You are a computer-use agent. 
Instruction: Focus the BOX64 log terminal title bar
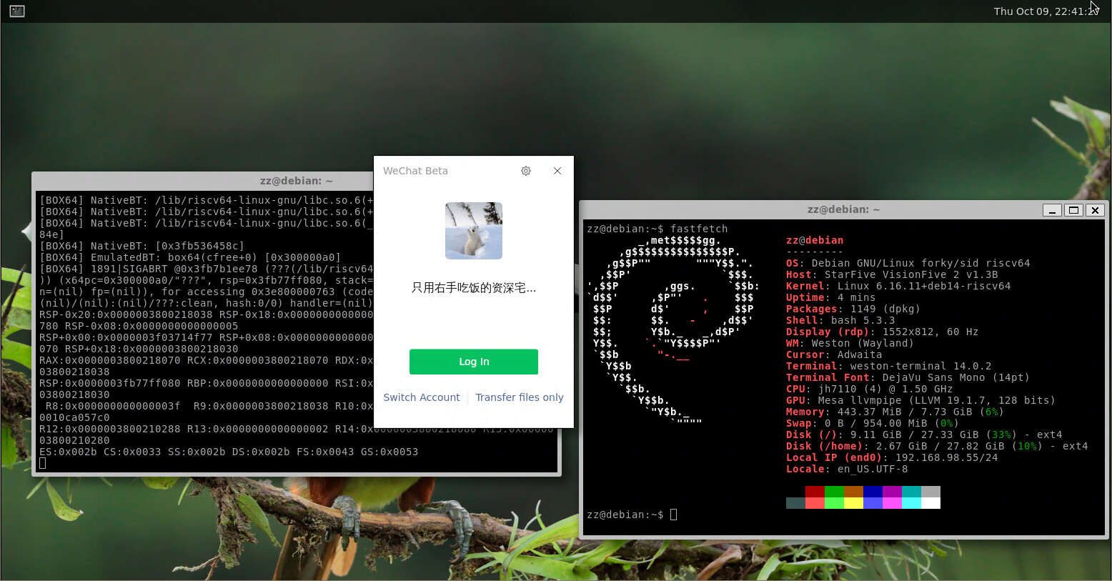[x=296, y=181]
